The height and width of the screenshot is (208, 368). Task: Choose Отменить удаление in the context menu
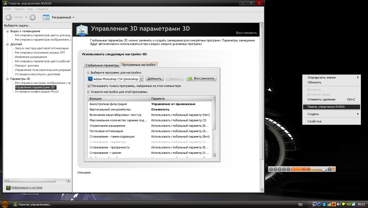(331, 99)
